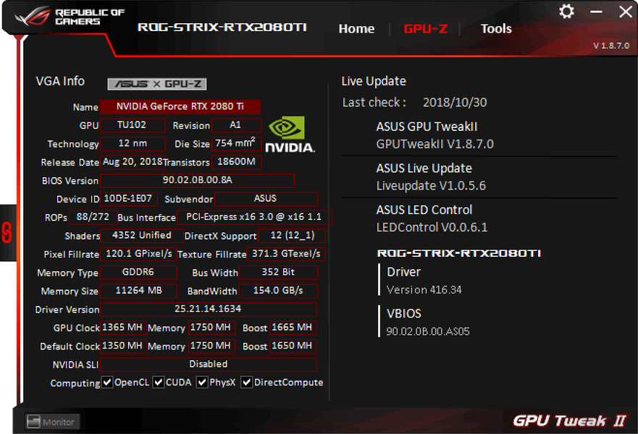Click the Die Size value 754 mm²

point(236,144)
